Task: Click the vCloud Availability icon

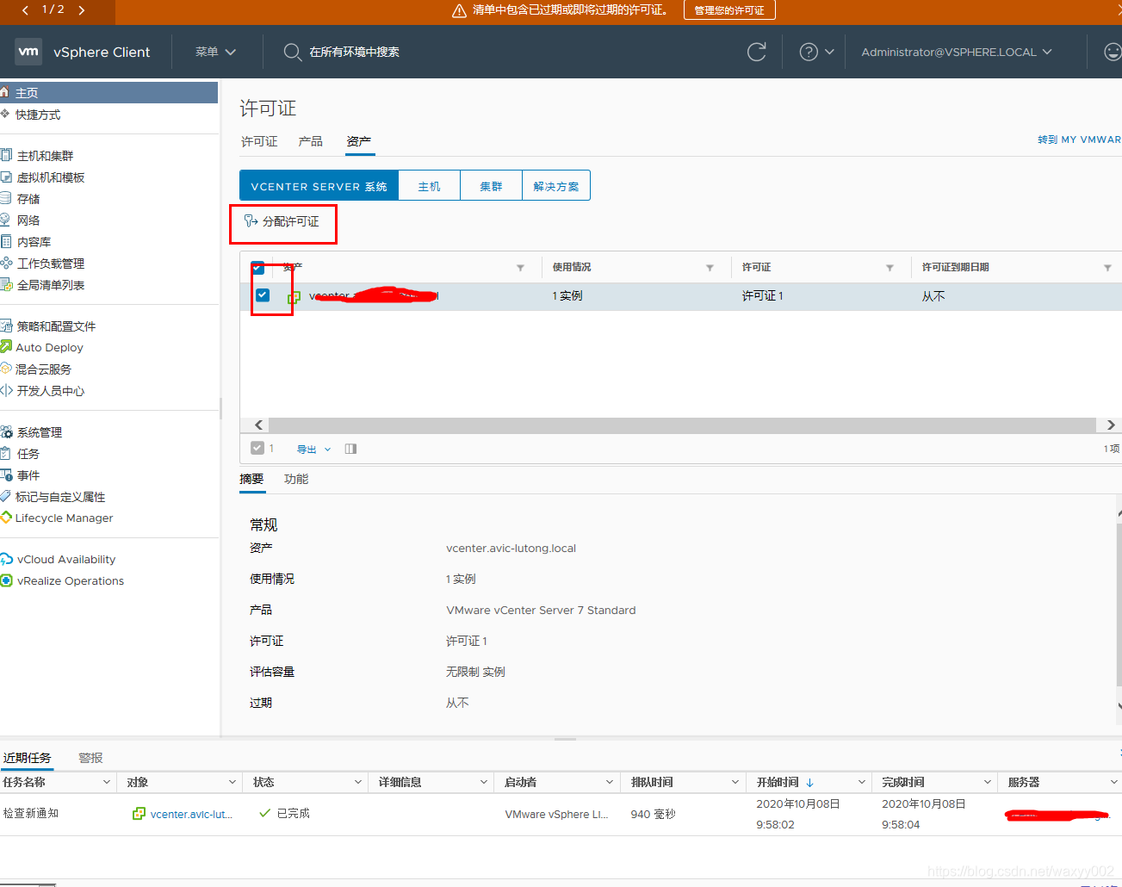Action: [x=6, y=559]
